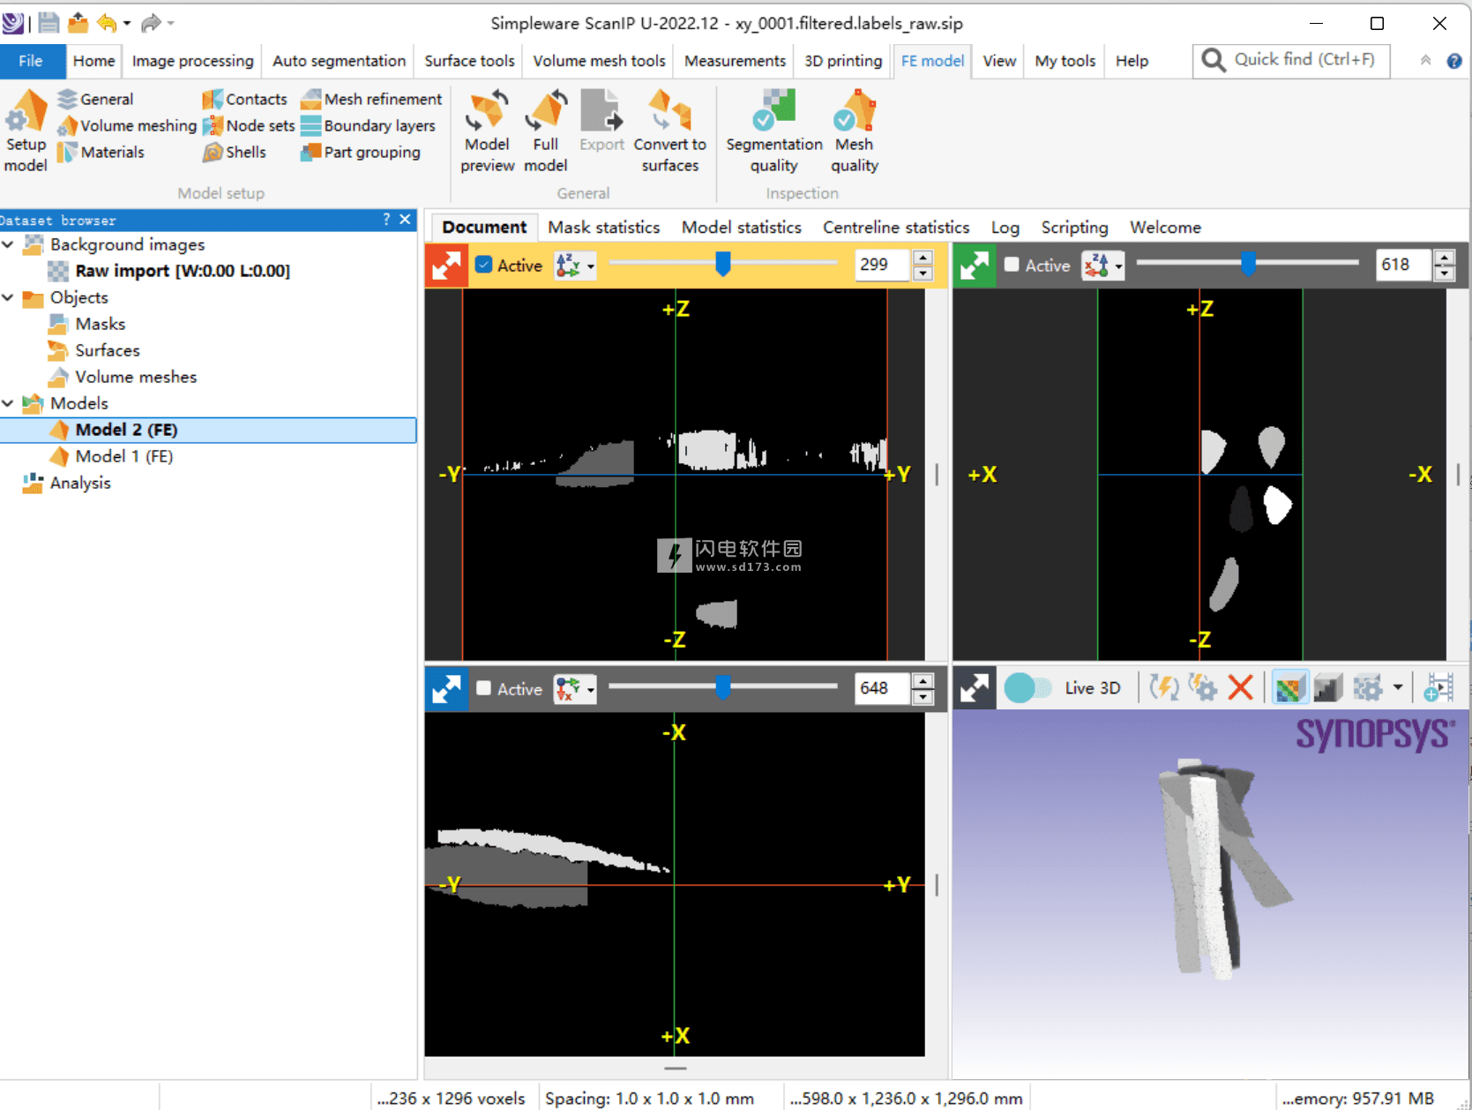Click the lightning refresh 3D icon
Image resolution: width=1472 pixels, height=1110 pixels.
[1164, 687]
